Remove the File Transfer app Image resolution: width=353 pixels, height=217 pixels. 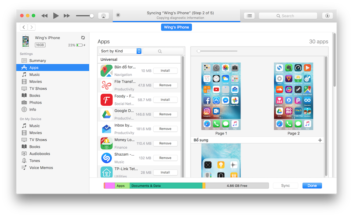(x=165, y=85)
